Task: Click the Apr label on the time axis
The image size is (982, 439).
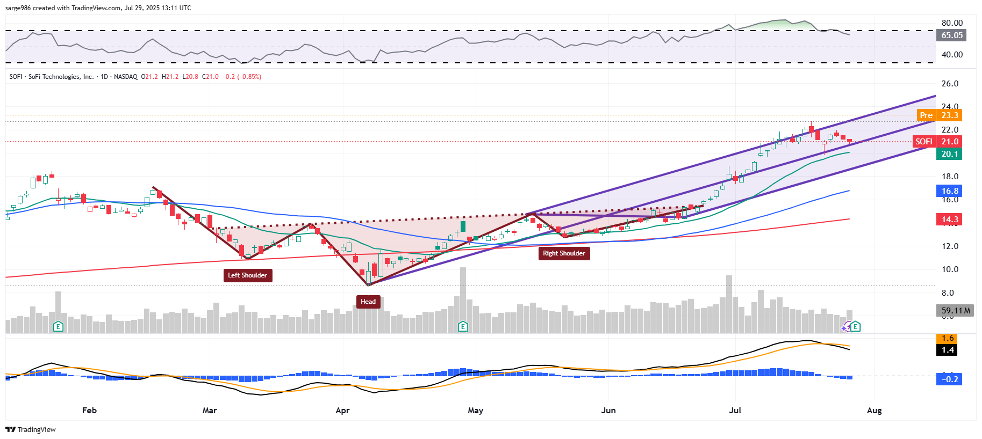Action: [342, 411]
